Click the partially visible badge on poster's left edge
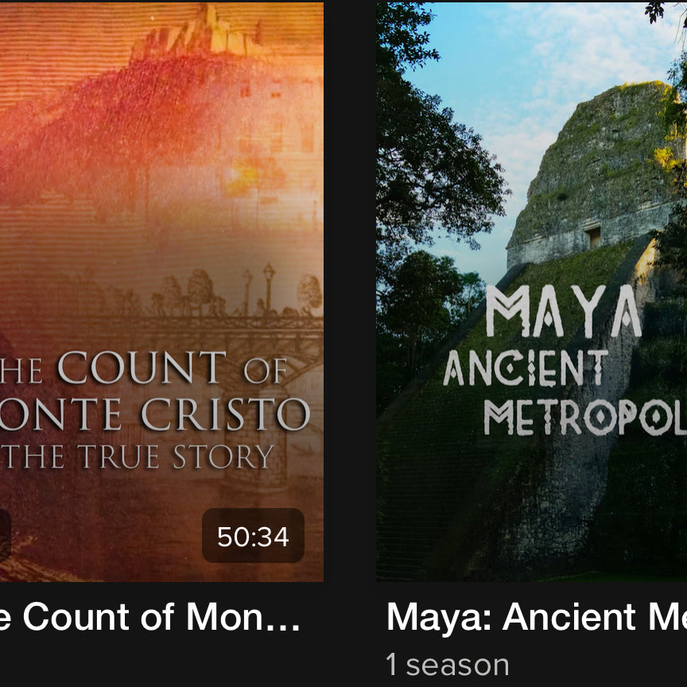 click(x=5, y=535)
